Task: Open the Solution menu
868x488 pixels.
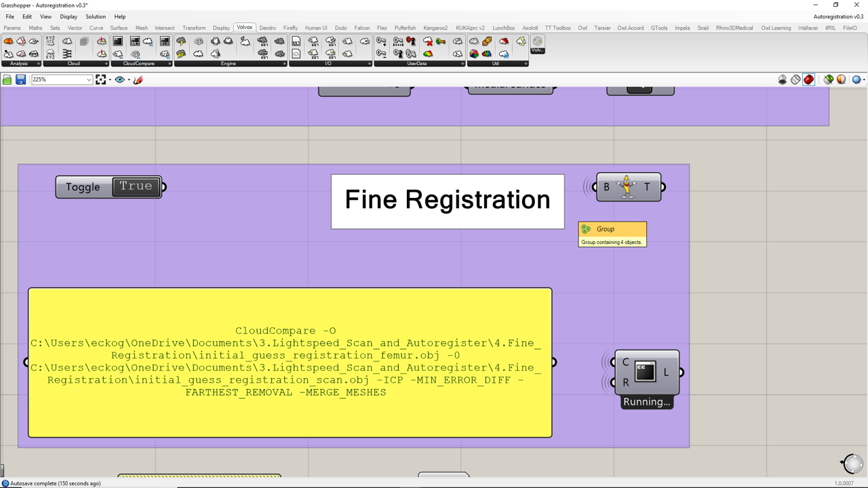Action: pyautogui.click(x=95, y=16)
